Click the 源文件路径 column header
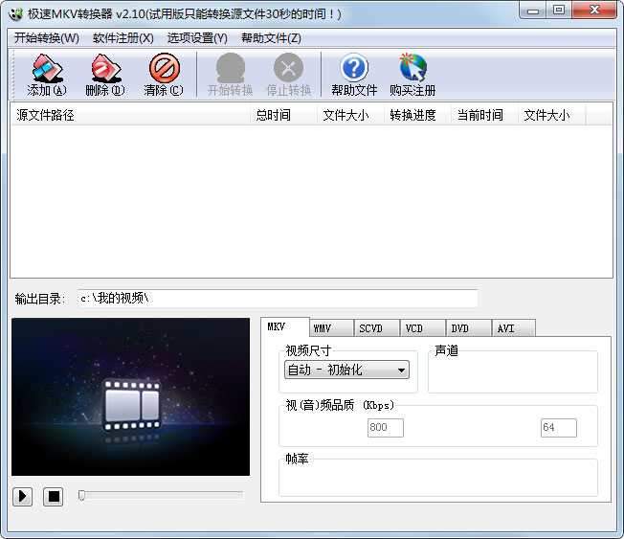 click(131, 116)
